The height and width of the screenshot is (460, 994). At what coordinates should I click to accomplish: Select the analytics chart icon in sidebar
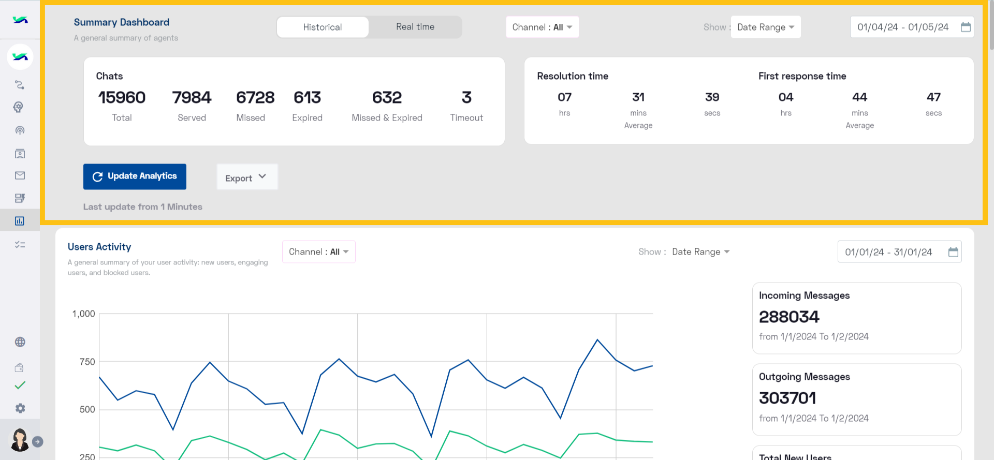(20, 221)
